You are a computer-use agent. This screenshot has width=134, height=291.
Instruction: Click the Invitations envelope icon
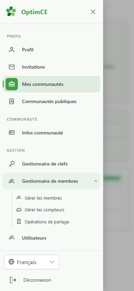point(12,67)
